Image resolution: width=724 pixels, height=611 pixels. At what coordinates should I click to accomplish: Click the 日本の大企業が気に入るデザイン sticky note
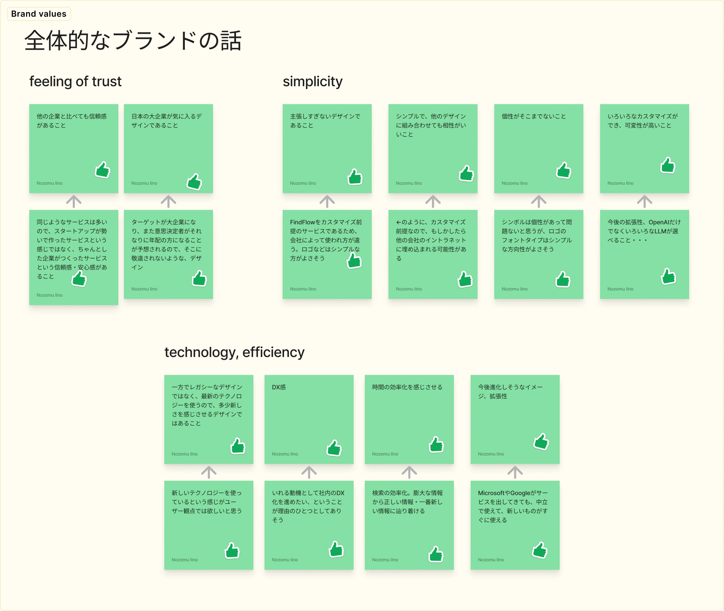tap(168, 149)
